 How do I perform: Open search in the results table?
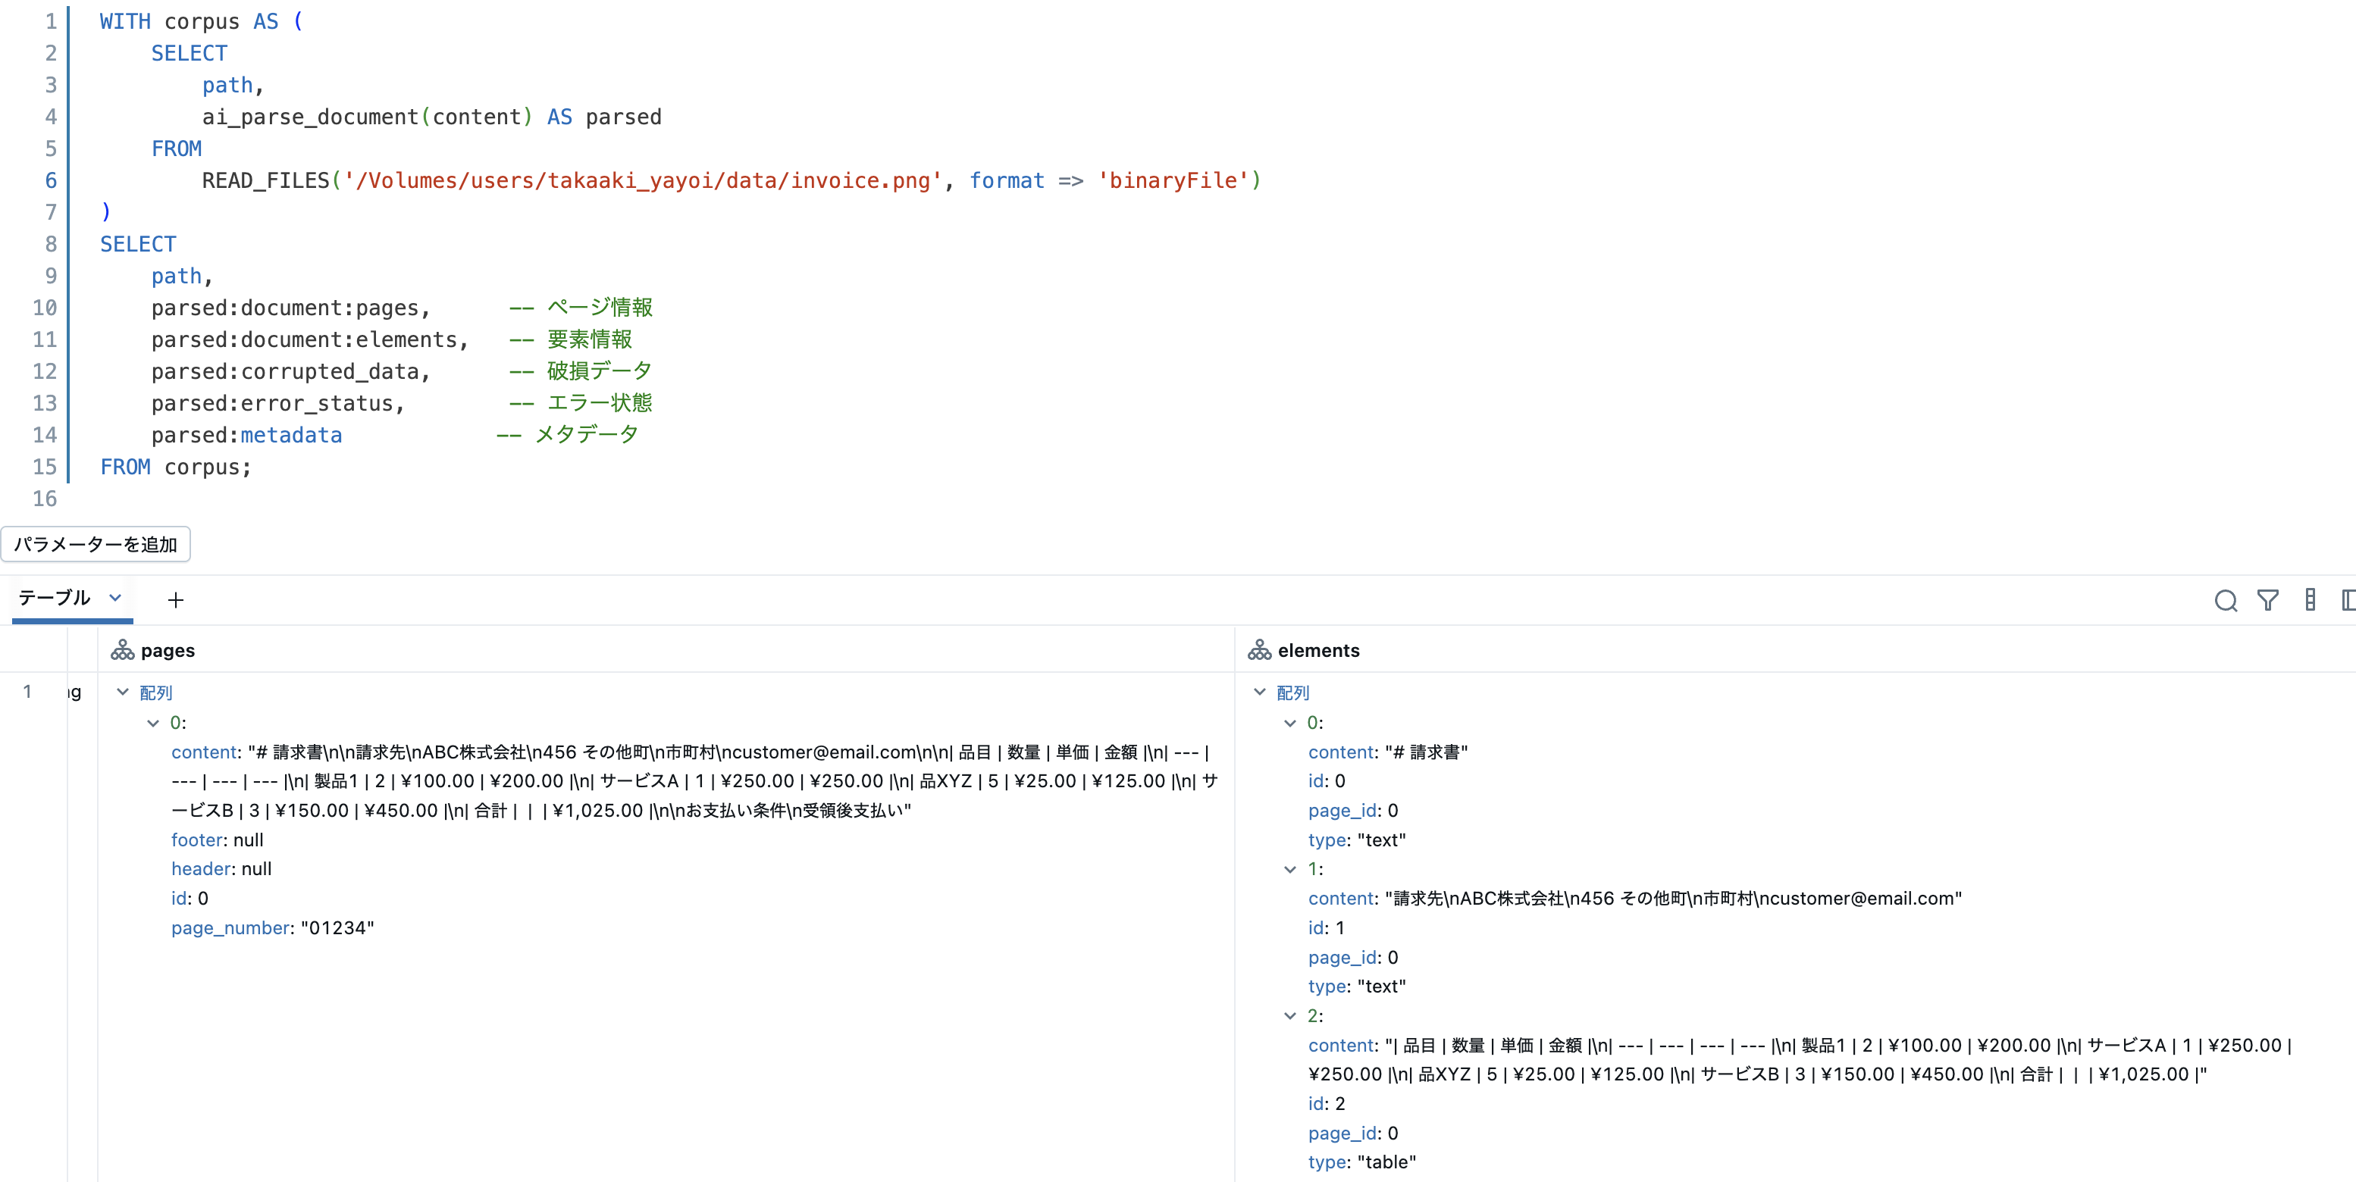pyautogui.click(x=2226, y=601)
